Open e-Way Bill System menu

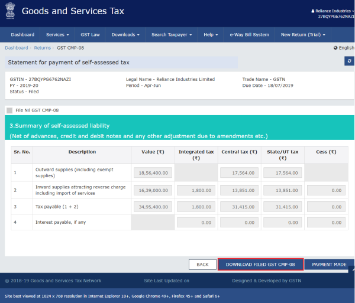[248, 35]
